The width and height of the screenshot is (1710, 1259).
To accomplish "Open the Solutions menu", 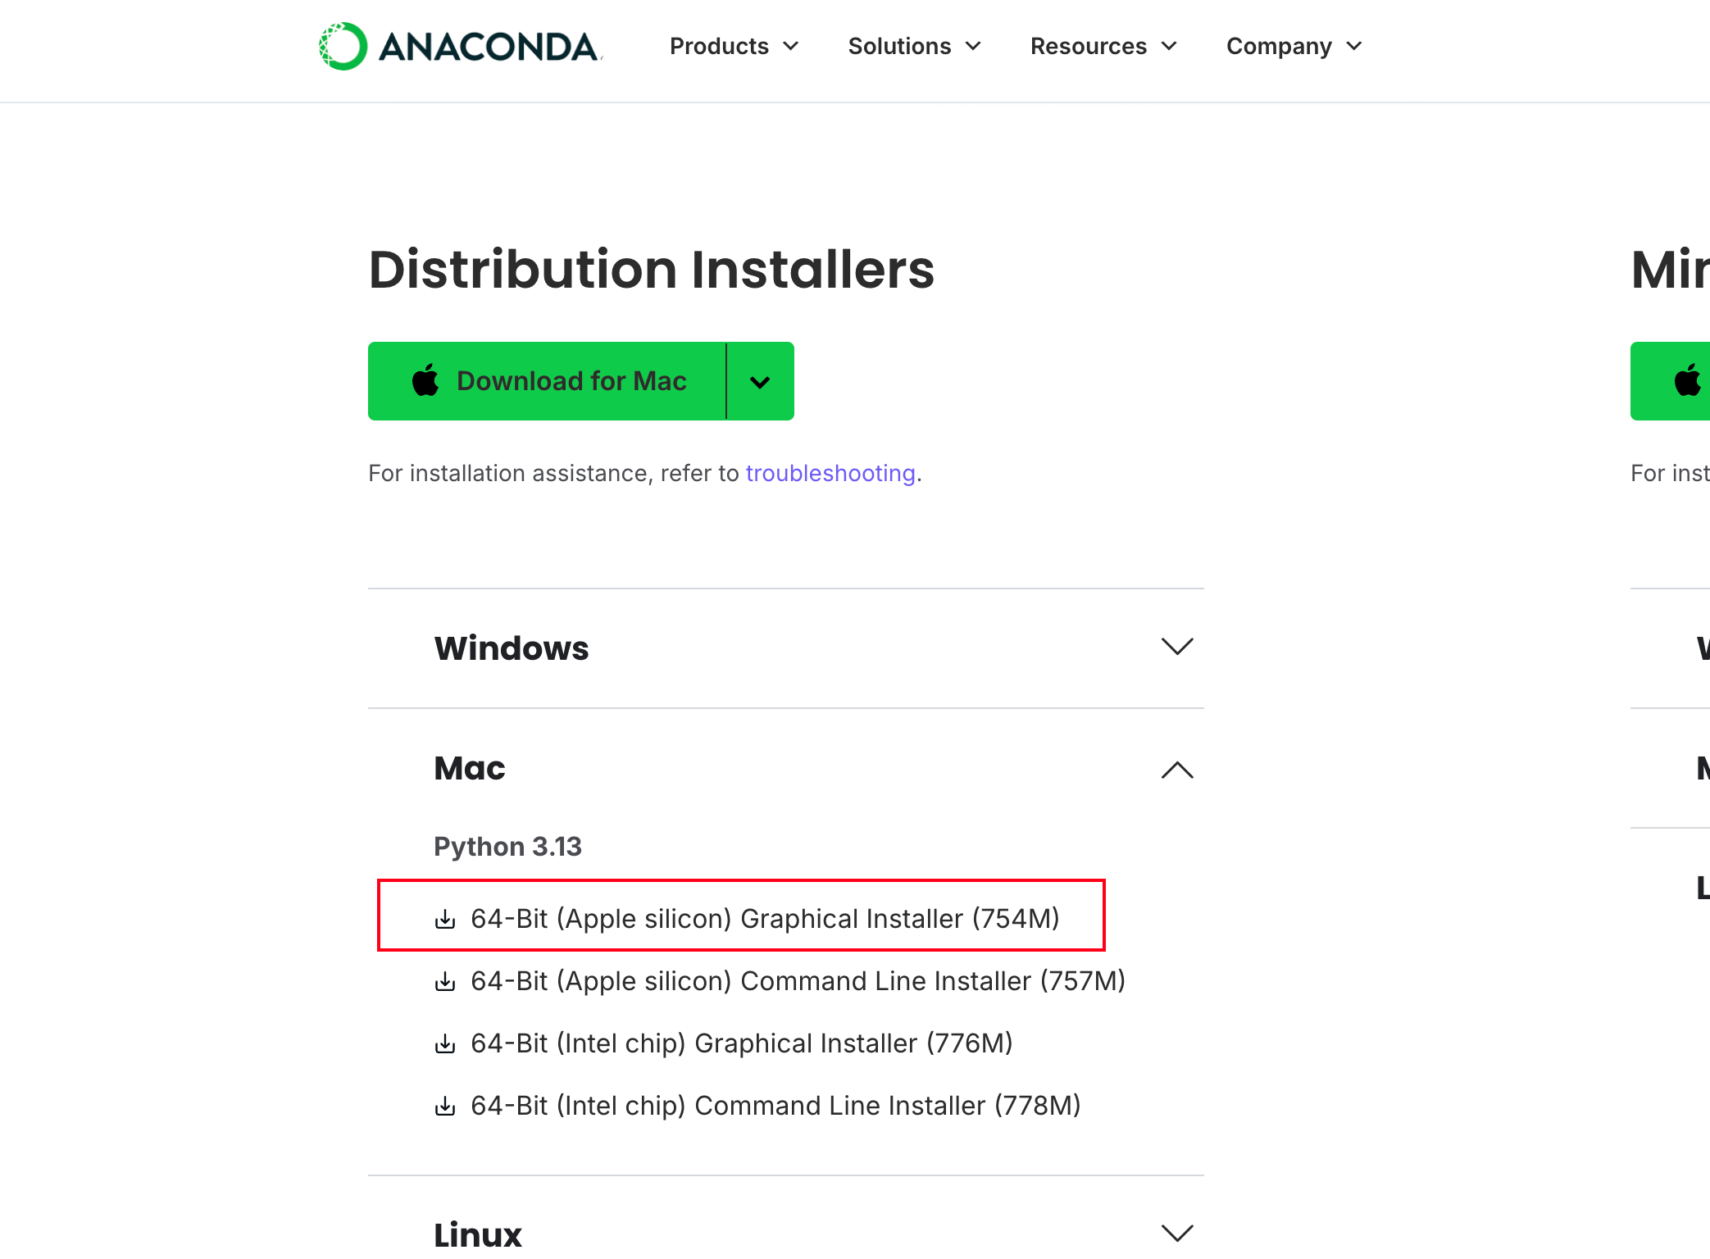I will tap(914, 47).
